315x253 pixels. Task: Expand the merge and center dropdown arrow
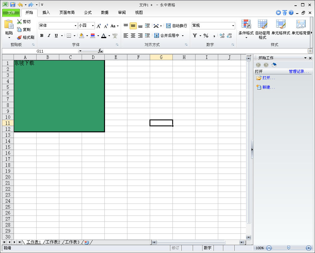[183, 36]
